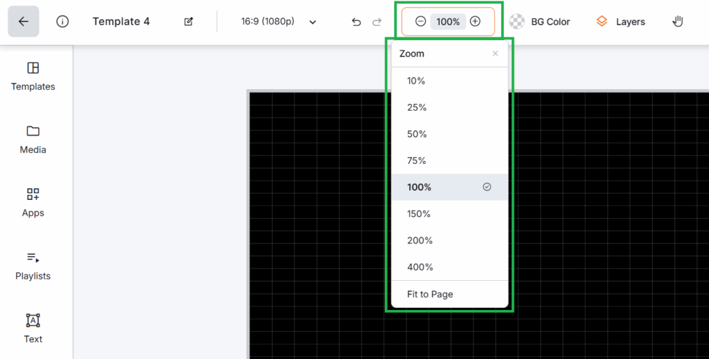
Task: Open the Apps sidebar panel
Action: 33,202
